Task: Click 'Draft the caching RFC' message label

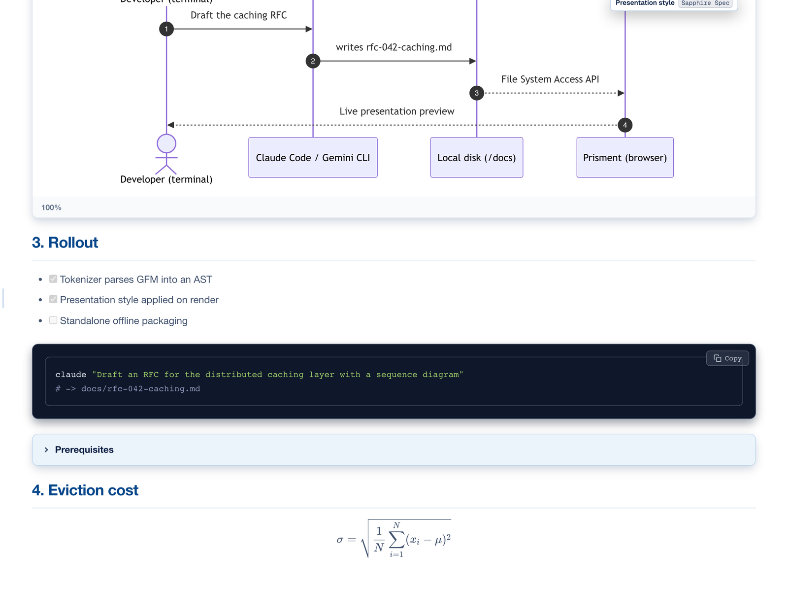Action: click(x=239, y=15)
